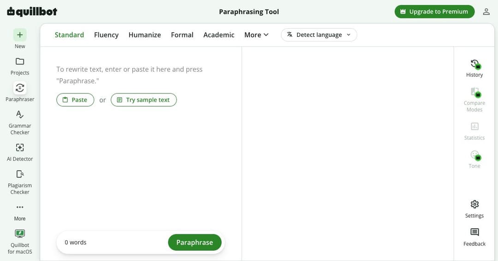Switch to Standard mode tab

point(69,35)
